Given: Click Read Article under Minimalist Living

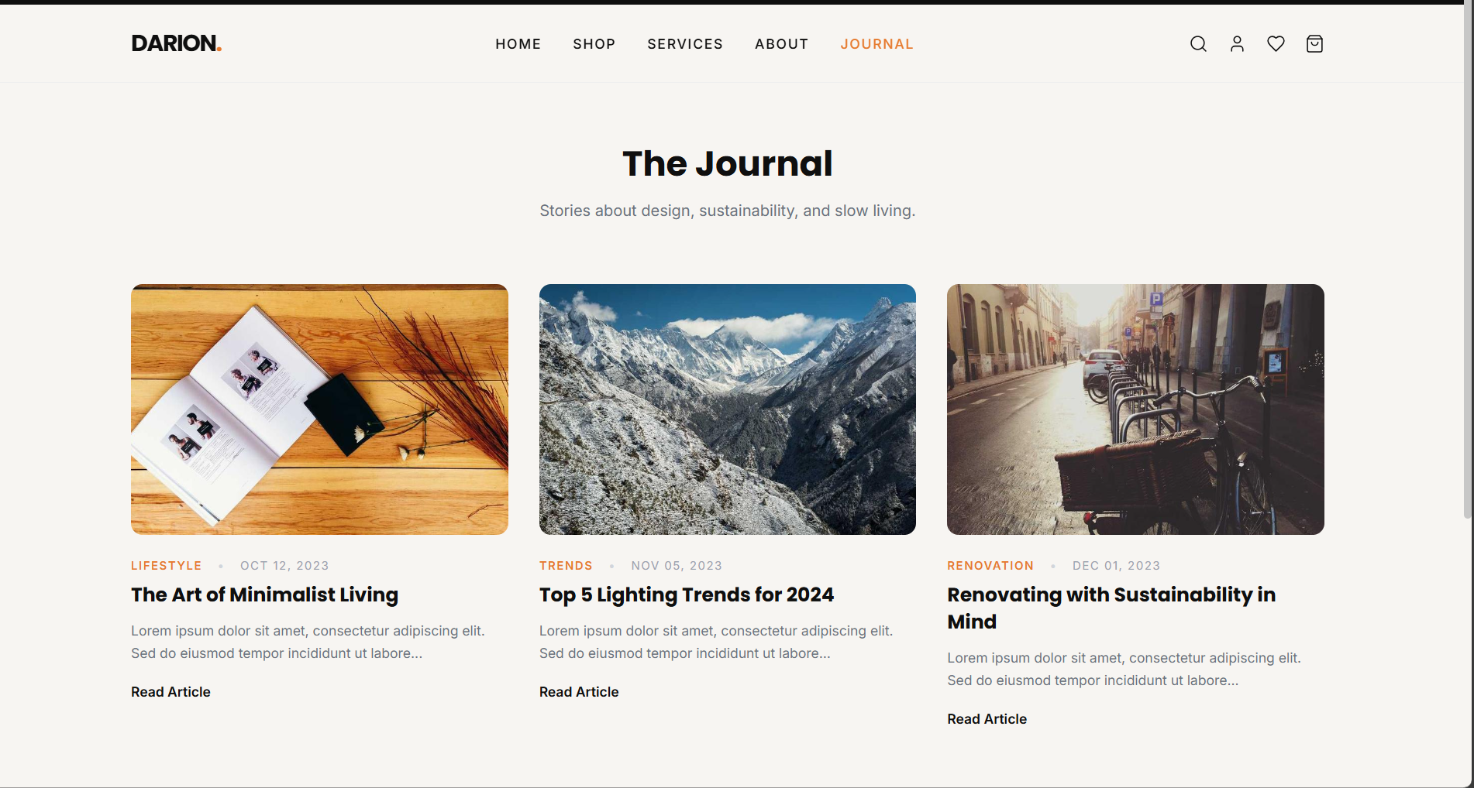Looking at the screenshot, I should [x=170, y=692].
